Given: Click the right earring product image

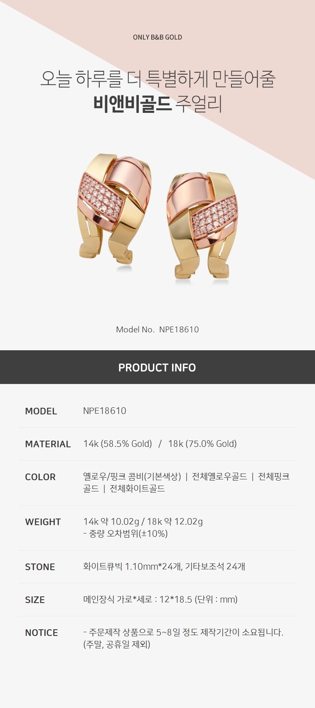Looking at the screenshot, I should (x=202, y=226).
